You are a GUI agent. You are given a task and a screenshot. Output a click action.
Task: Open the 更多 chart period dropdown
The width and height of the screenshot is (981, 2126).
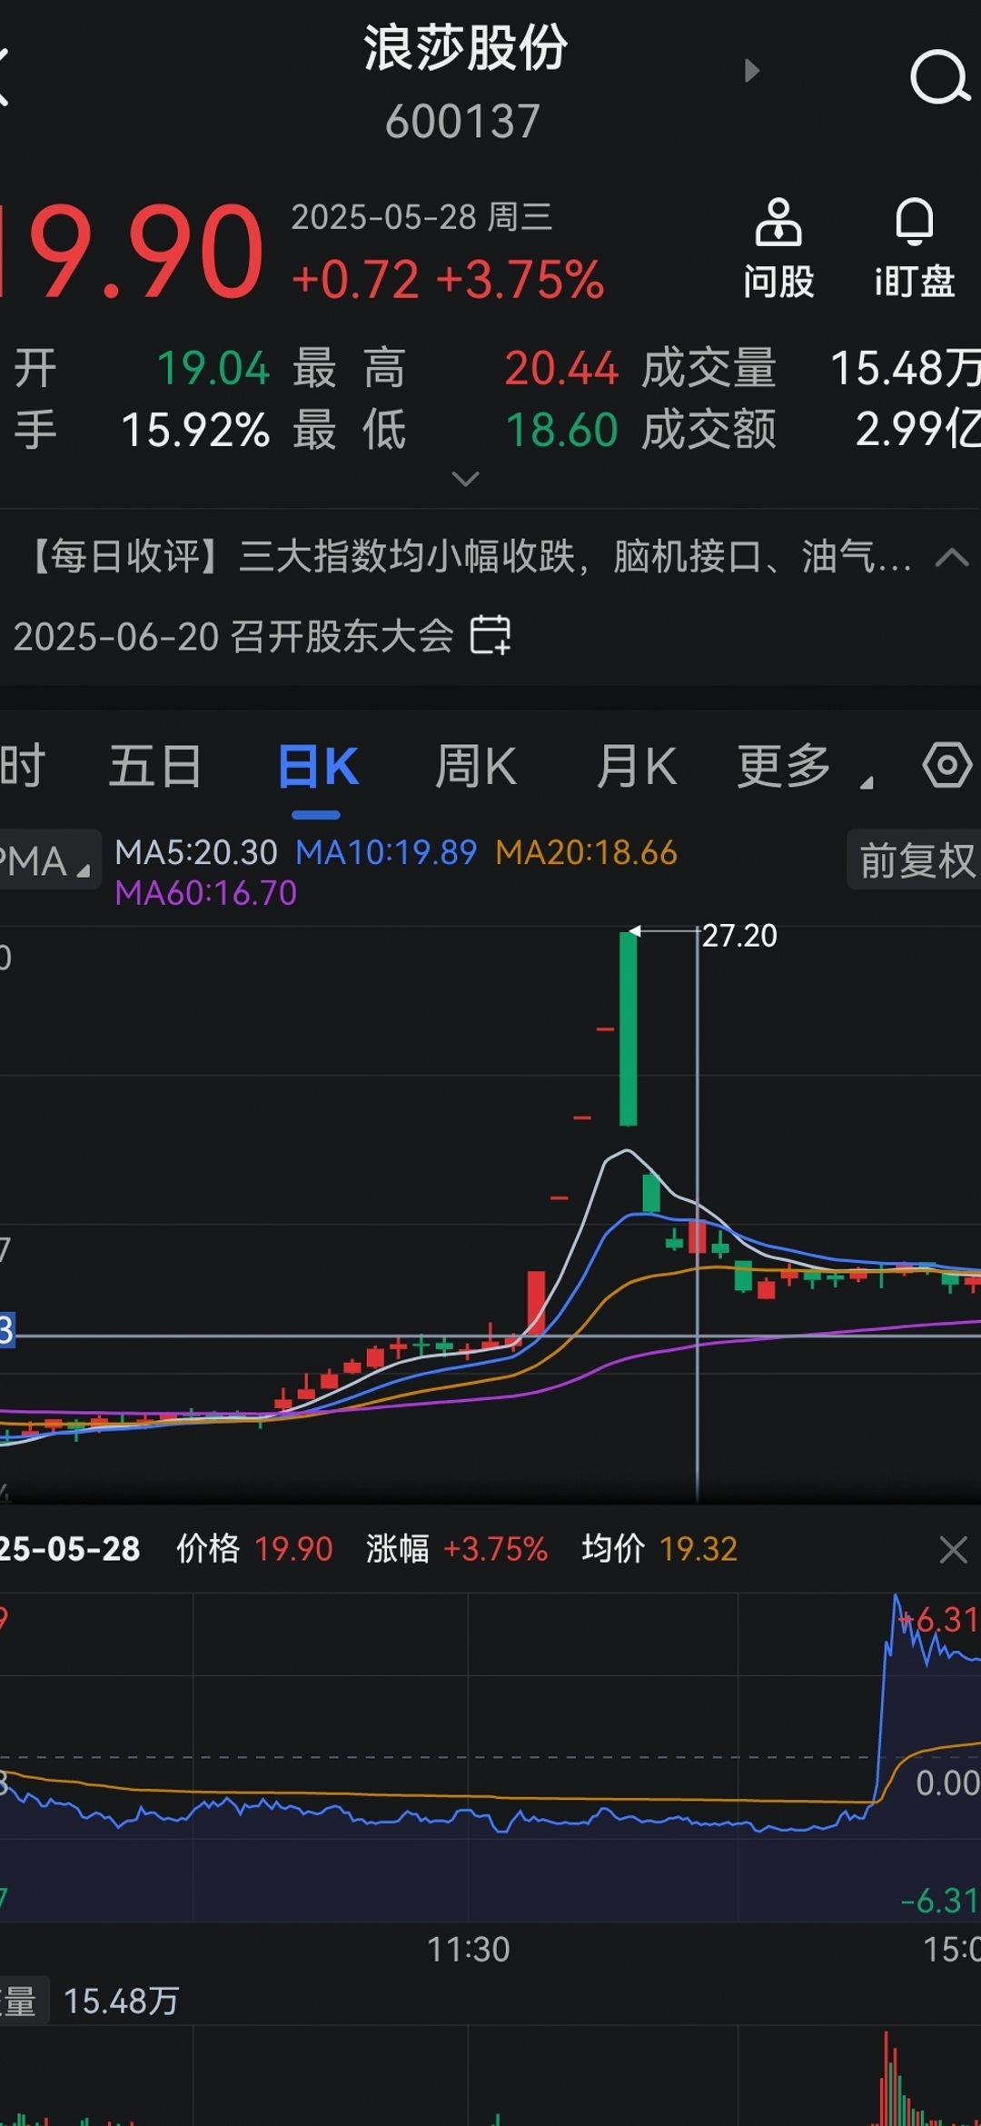pos(804,766)
